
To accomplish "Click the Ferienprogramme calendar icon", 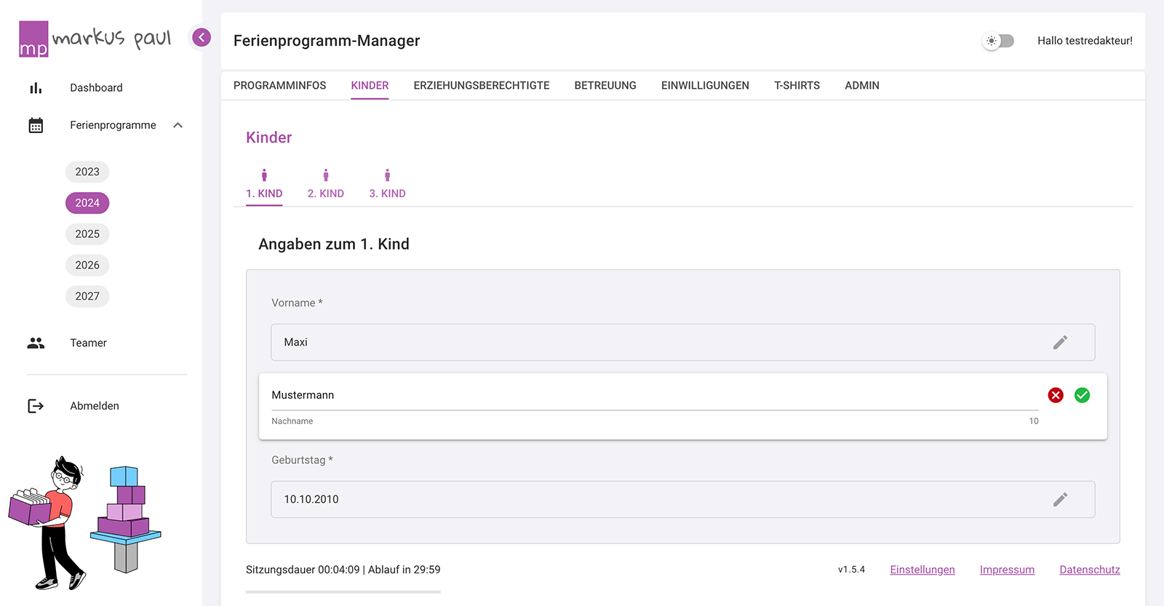I will pyautogui.click(x=36, y=125).
